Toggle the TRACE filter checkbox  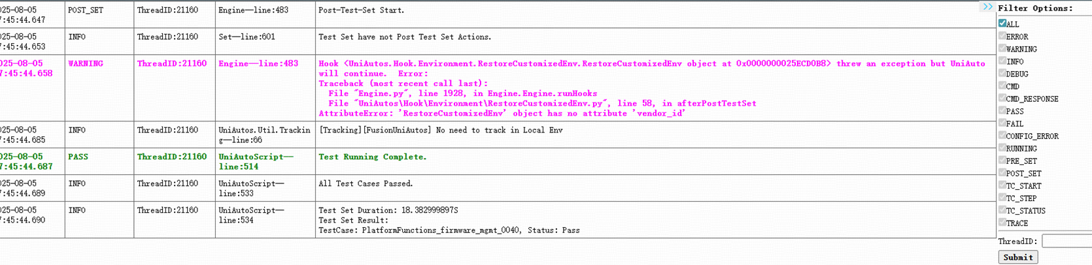click(1002, 222)
